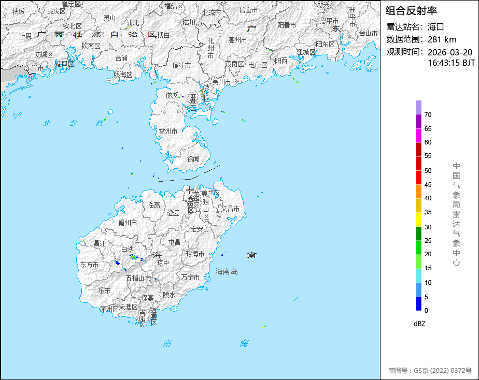Click the radar station cross marker at Haikou
Image resolution: width=479 pixels, height=380 pixels.
[x=190, y=191]
